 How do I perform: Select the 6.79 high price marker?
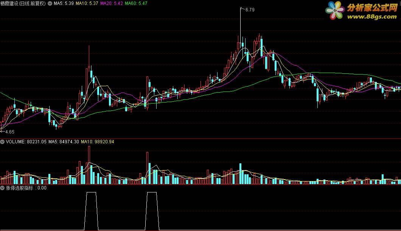(250, 10)
